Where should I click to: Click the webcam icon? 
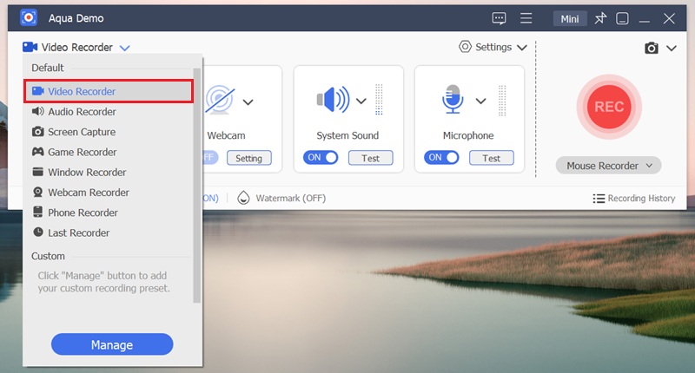click(219, 101)
